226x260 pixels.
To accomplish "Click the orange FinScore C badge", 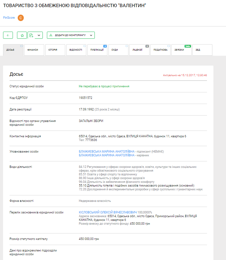I will click(21, 18).
